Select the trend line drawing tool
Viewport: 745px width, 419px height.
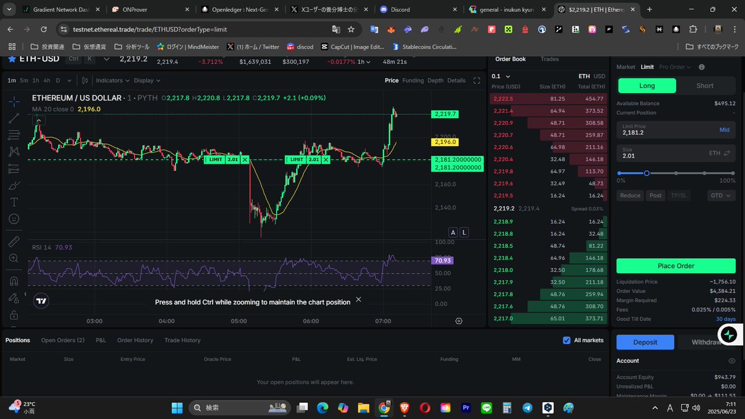click(14, 118)
